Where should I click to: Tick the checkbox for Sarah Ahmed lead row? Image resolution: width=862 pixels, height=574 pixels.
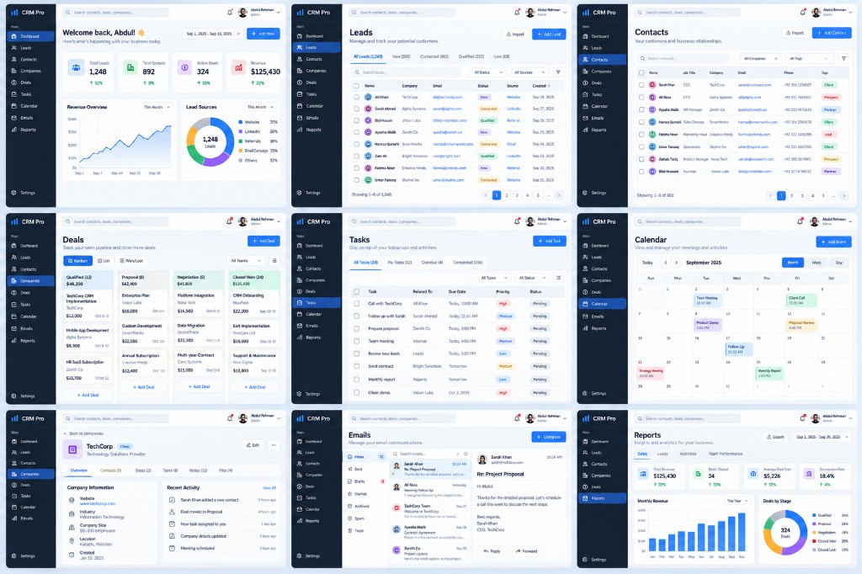click(357, 109)
